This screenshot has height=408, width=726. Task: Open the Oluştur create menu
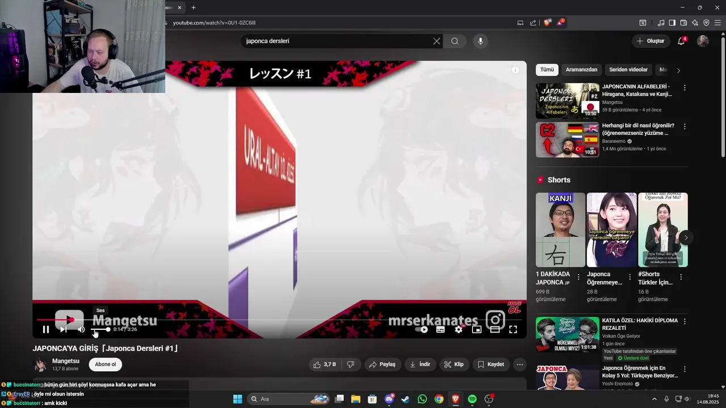point(650,41)
